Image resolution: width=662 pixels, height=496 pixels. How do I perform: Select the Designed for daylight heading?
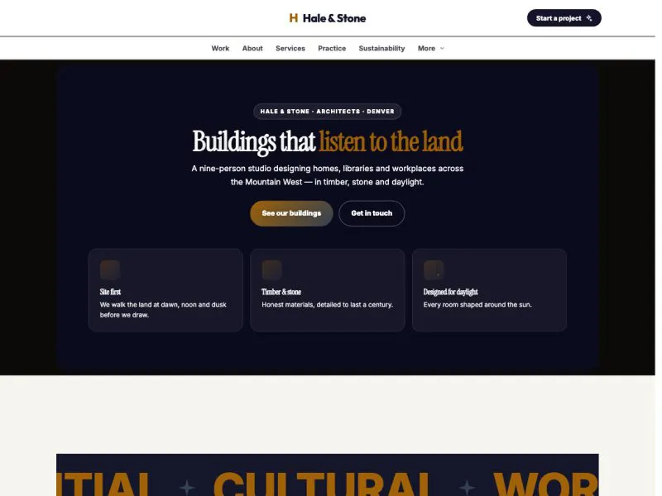tap(450, 292)
